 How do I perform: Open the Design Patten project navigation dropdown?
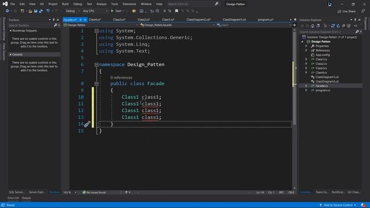click(100, 25)
